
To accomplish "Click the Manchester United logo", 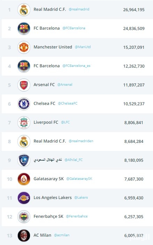I will pyautogui.click(x=24, y=47).
